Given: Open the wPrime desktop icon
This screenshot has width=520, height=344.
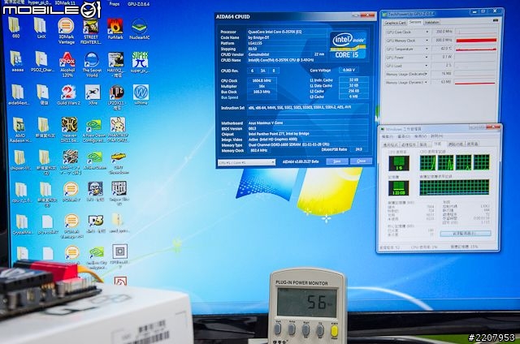Looking at the screenshot, I should point(141,95).
